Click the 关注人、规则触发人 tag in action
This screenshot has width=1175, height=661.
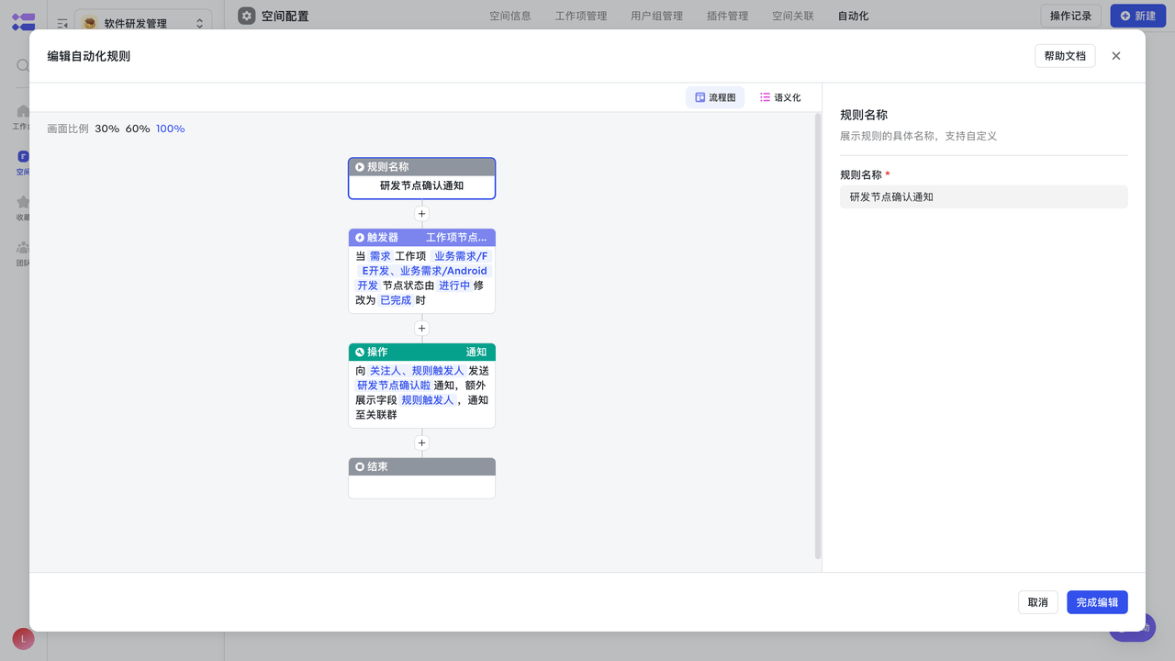pyautogui.click(x=417, y=371)
